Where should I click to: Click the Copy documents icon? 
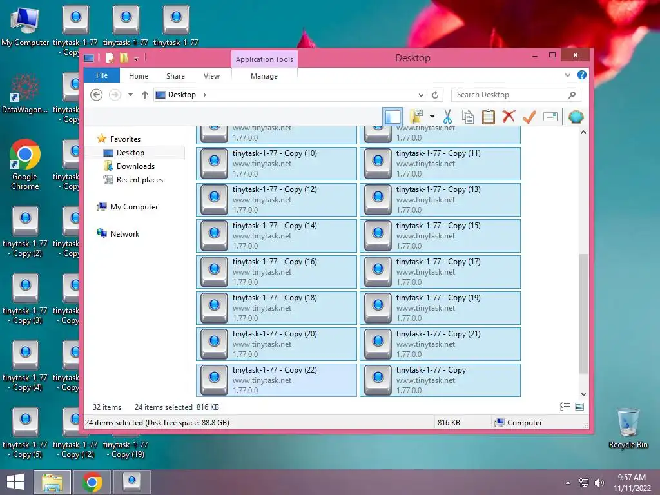[x=468, y=117]
